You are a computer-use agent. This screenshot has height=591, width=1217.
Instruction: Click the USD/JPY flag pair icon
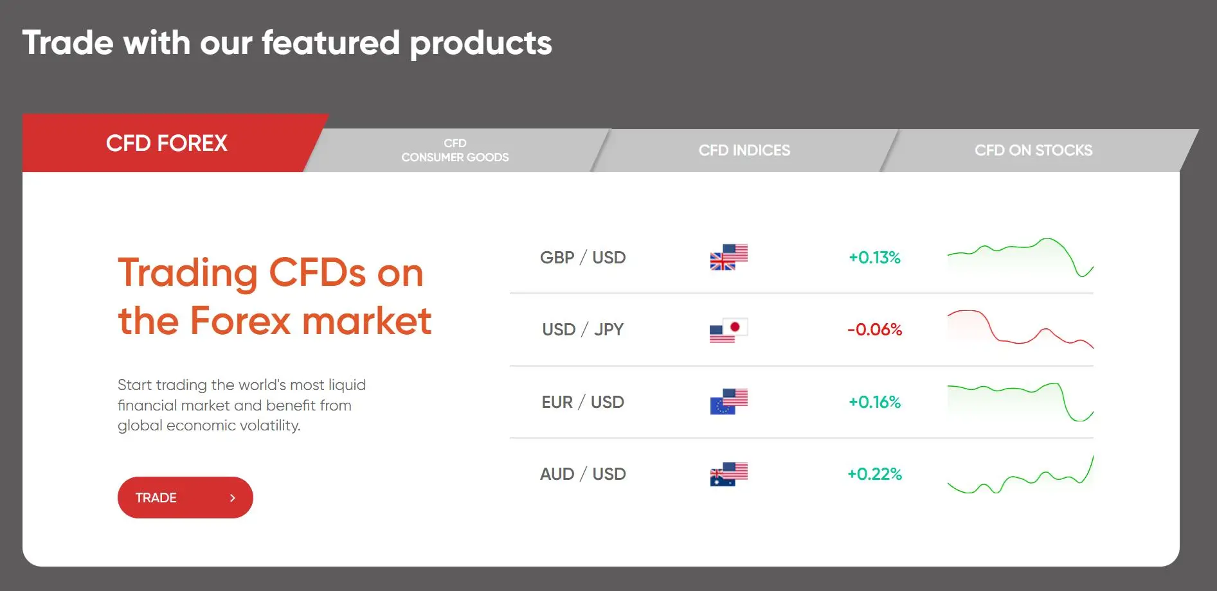[728, 330]
